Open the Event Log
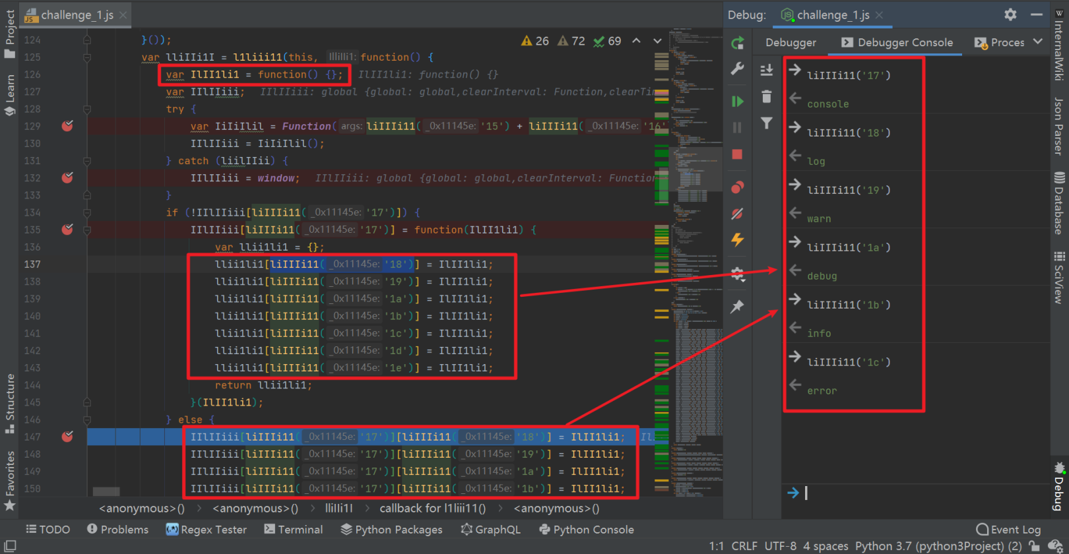This screenshot has height=554, width=1069. pyautogui.click(x=1008, y=529)
